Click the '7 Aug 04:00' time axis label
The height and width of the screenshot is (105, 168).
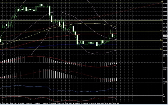click(x=60, y=103)
